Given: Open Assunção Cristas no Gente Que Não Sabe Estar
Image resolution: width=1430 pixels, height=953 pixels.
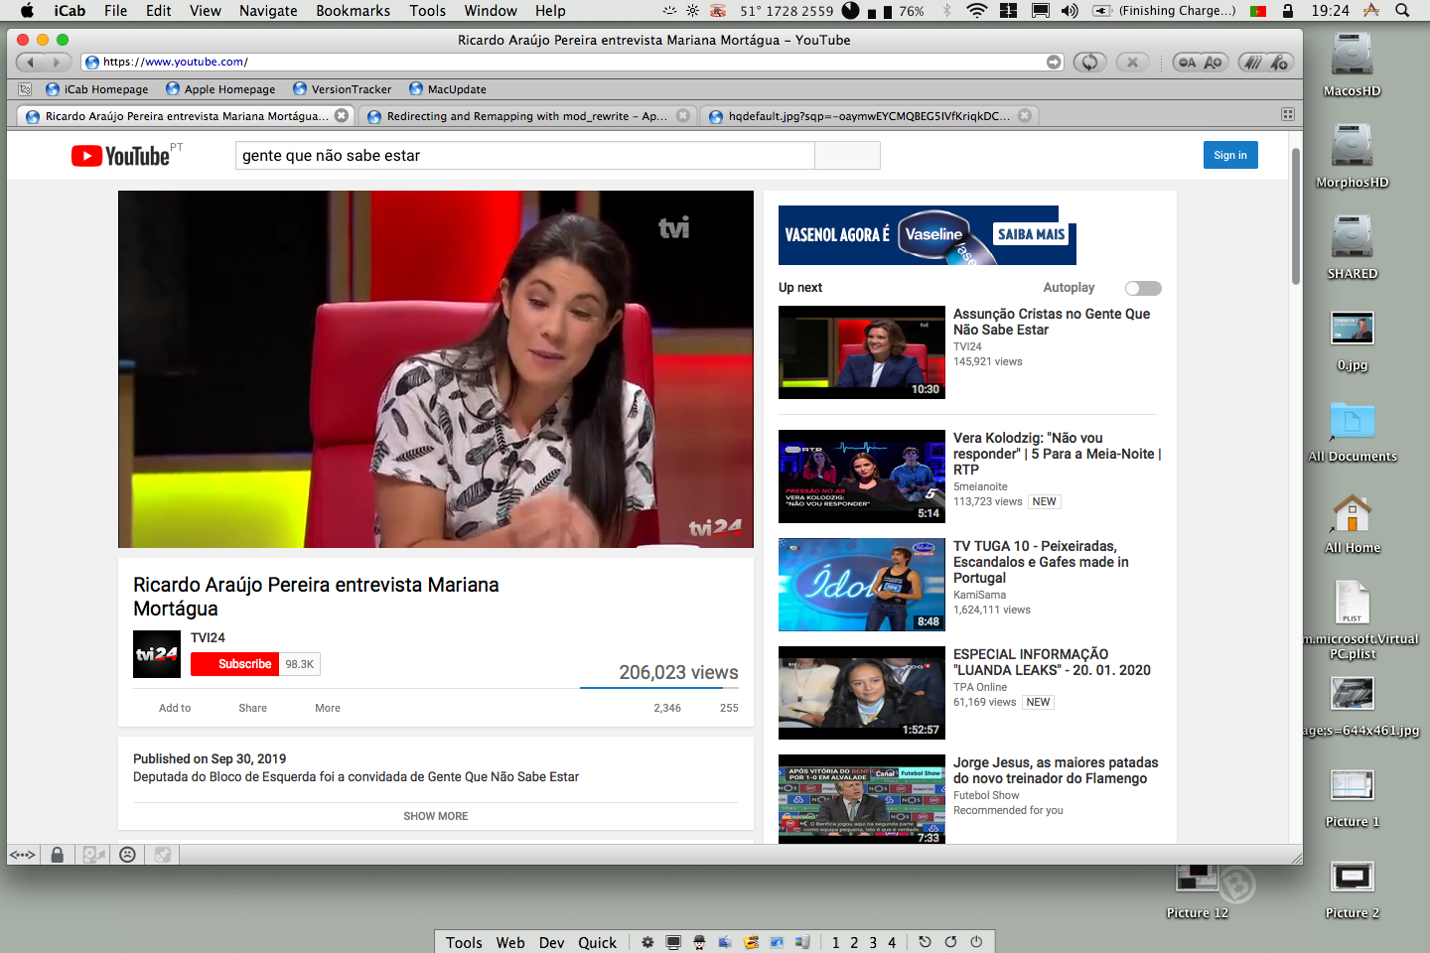Looking at the screenshot, I should (1052, 322).
